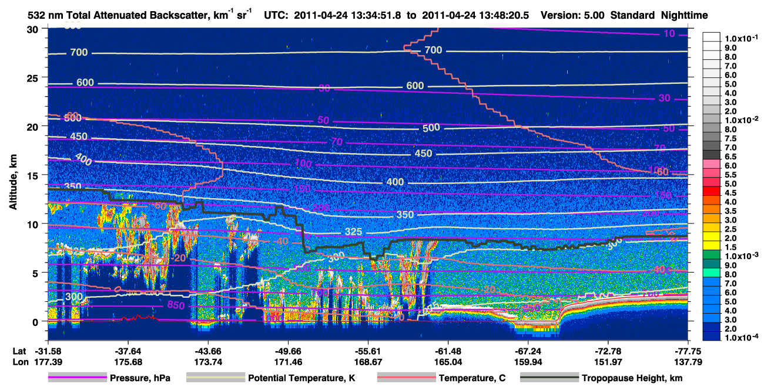Image resolution: width=764 pixels, height=391 pixels.
Task: Select the "Tropopause Height, km" legend label
Action: pos(632,378)
